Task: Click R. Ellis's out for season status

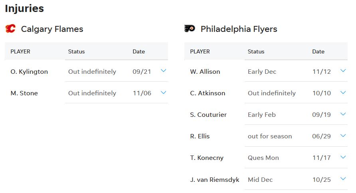Action: point(270,136)
